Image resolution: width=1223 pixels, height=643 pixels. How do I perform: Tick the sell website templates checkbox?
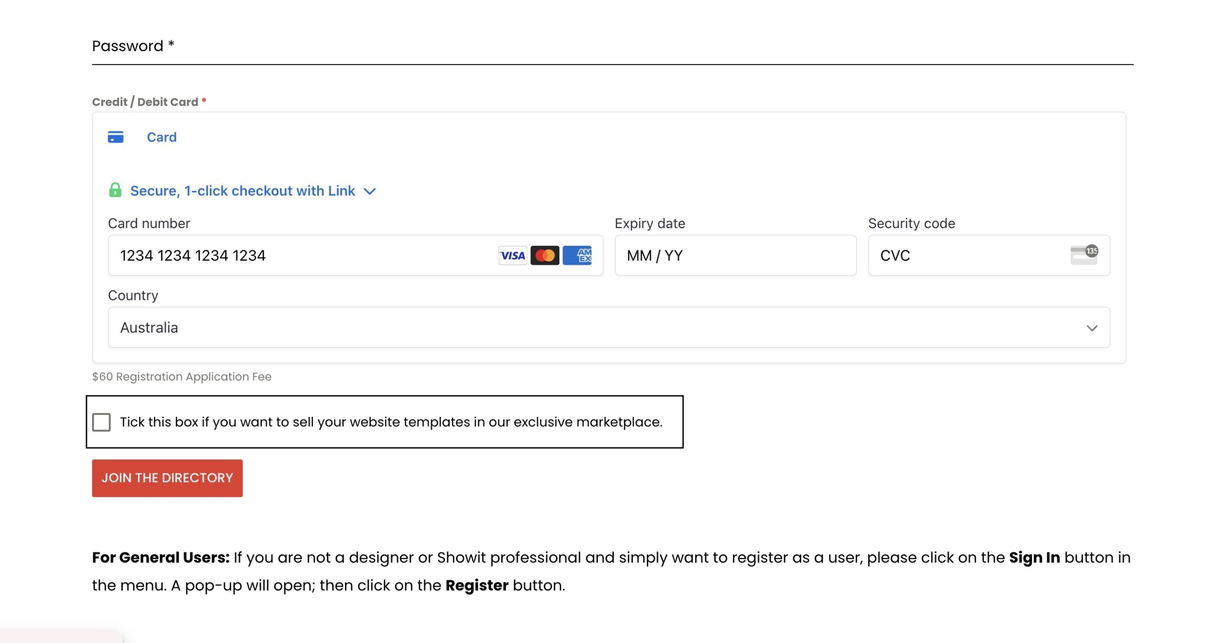click(x=101, y=422)
